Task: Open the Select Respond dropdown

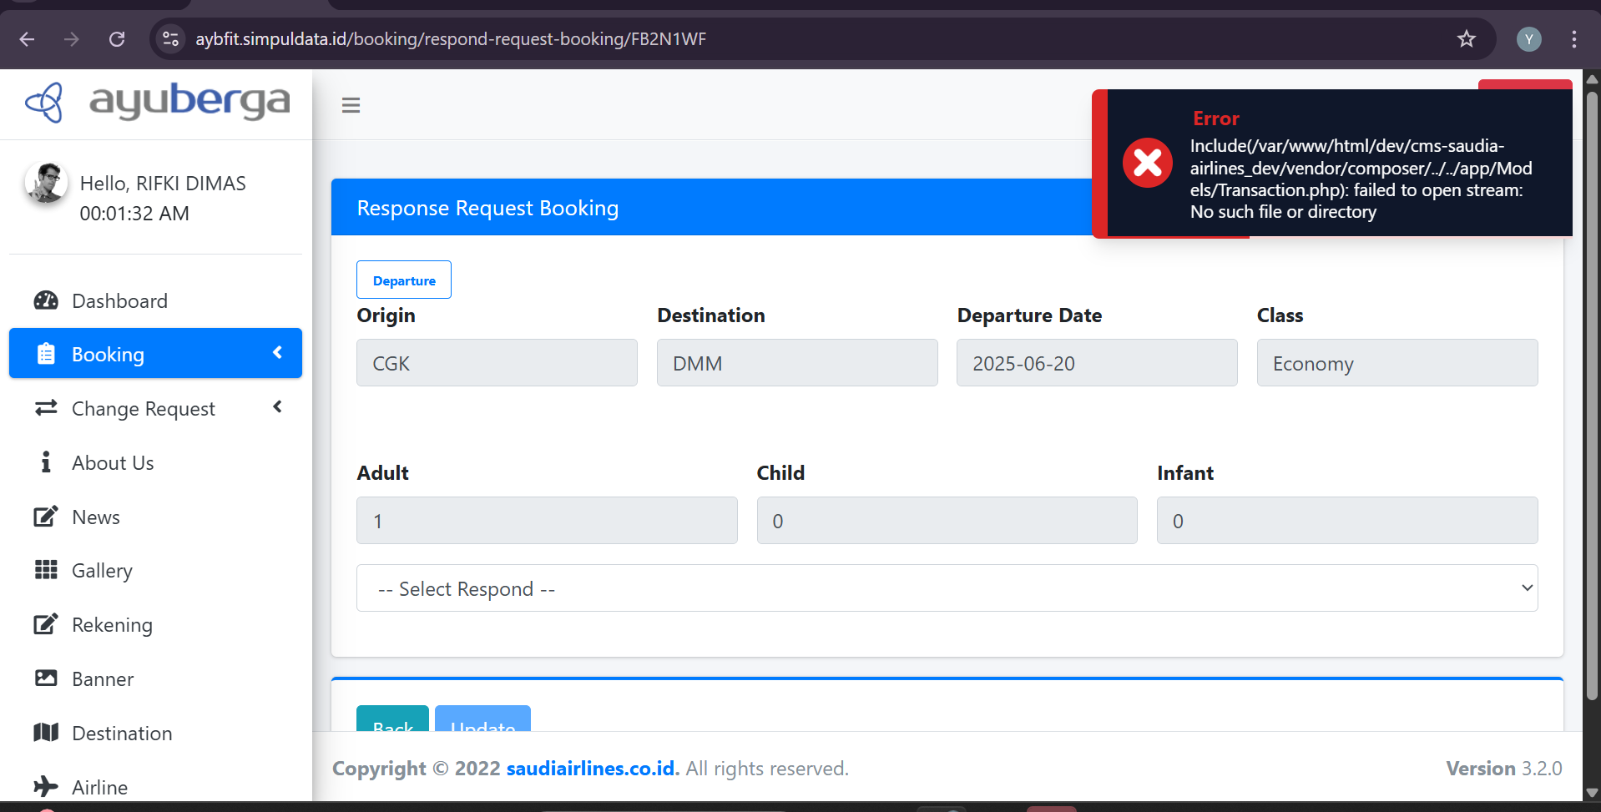Action: coord(947,588)
